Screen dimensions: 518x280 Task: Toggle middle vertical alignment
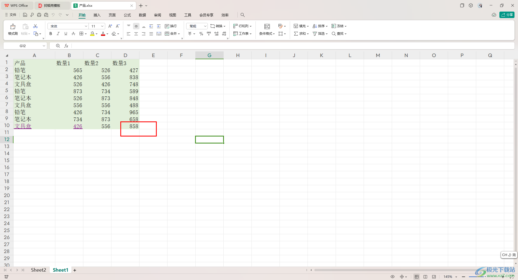136,26
